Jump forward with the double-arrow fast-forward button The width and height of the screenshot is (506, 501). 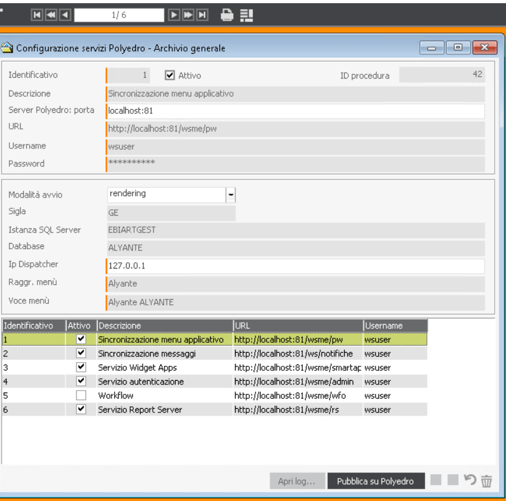pyautogui.click(x=188, y=14)
